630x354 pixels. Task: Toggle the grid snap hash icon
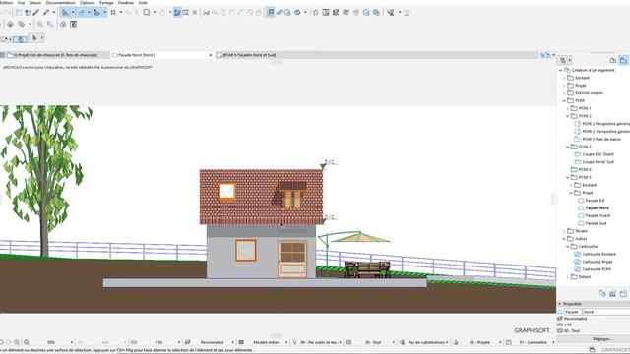tap(113, 13)
